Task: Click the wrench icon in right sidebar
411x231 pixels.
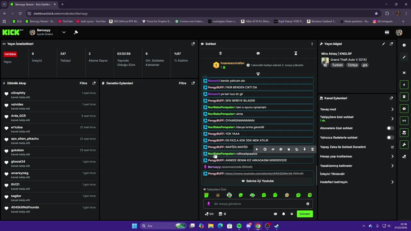Action: click(x=404, y=144)
